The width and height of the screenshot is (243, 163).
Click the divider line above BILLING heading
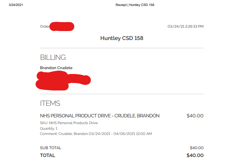pyautogui.click(x=122, y=48)
